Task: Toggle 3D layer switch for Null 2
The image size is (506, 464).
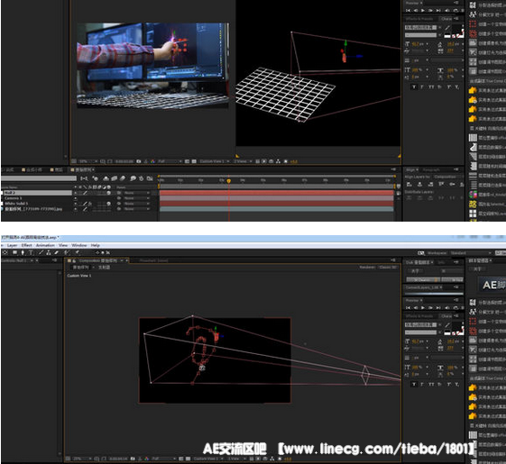Action: (x=109, y=193)
